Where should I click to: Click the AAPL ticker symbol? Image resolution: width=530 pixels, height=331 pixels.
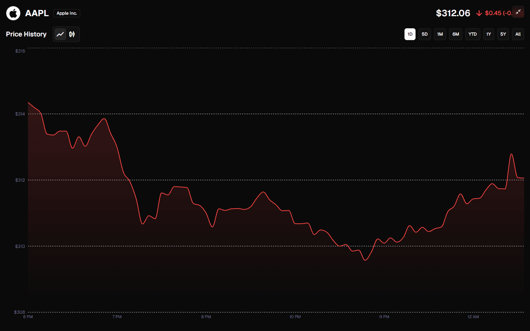(37, 13)
